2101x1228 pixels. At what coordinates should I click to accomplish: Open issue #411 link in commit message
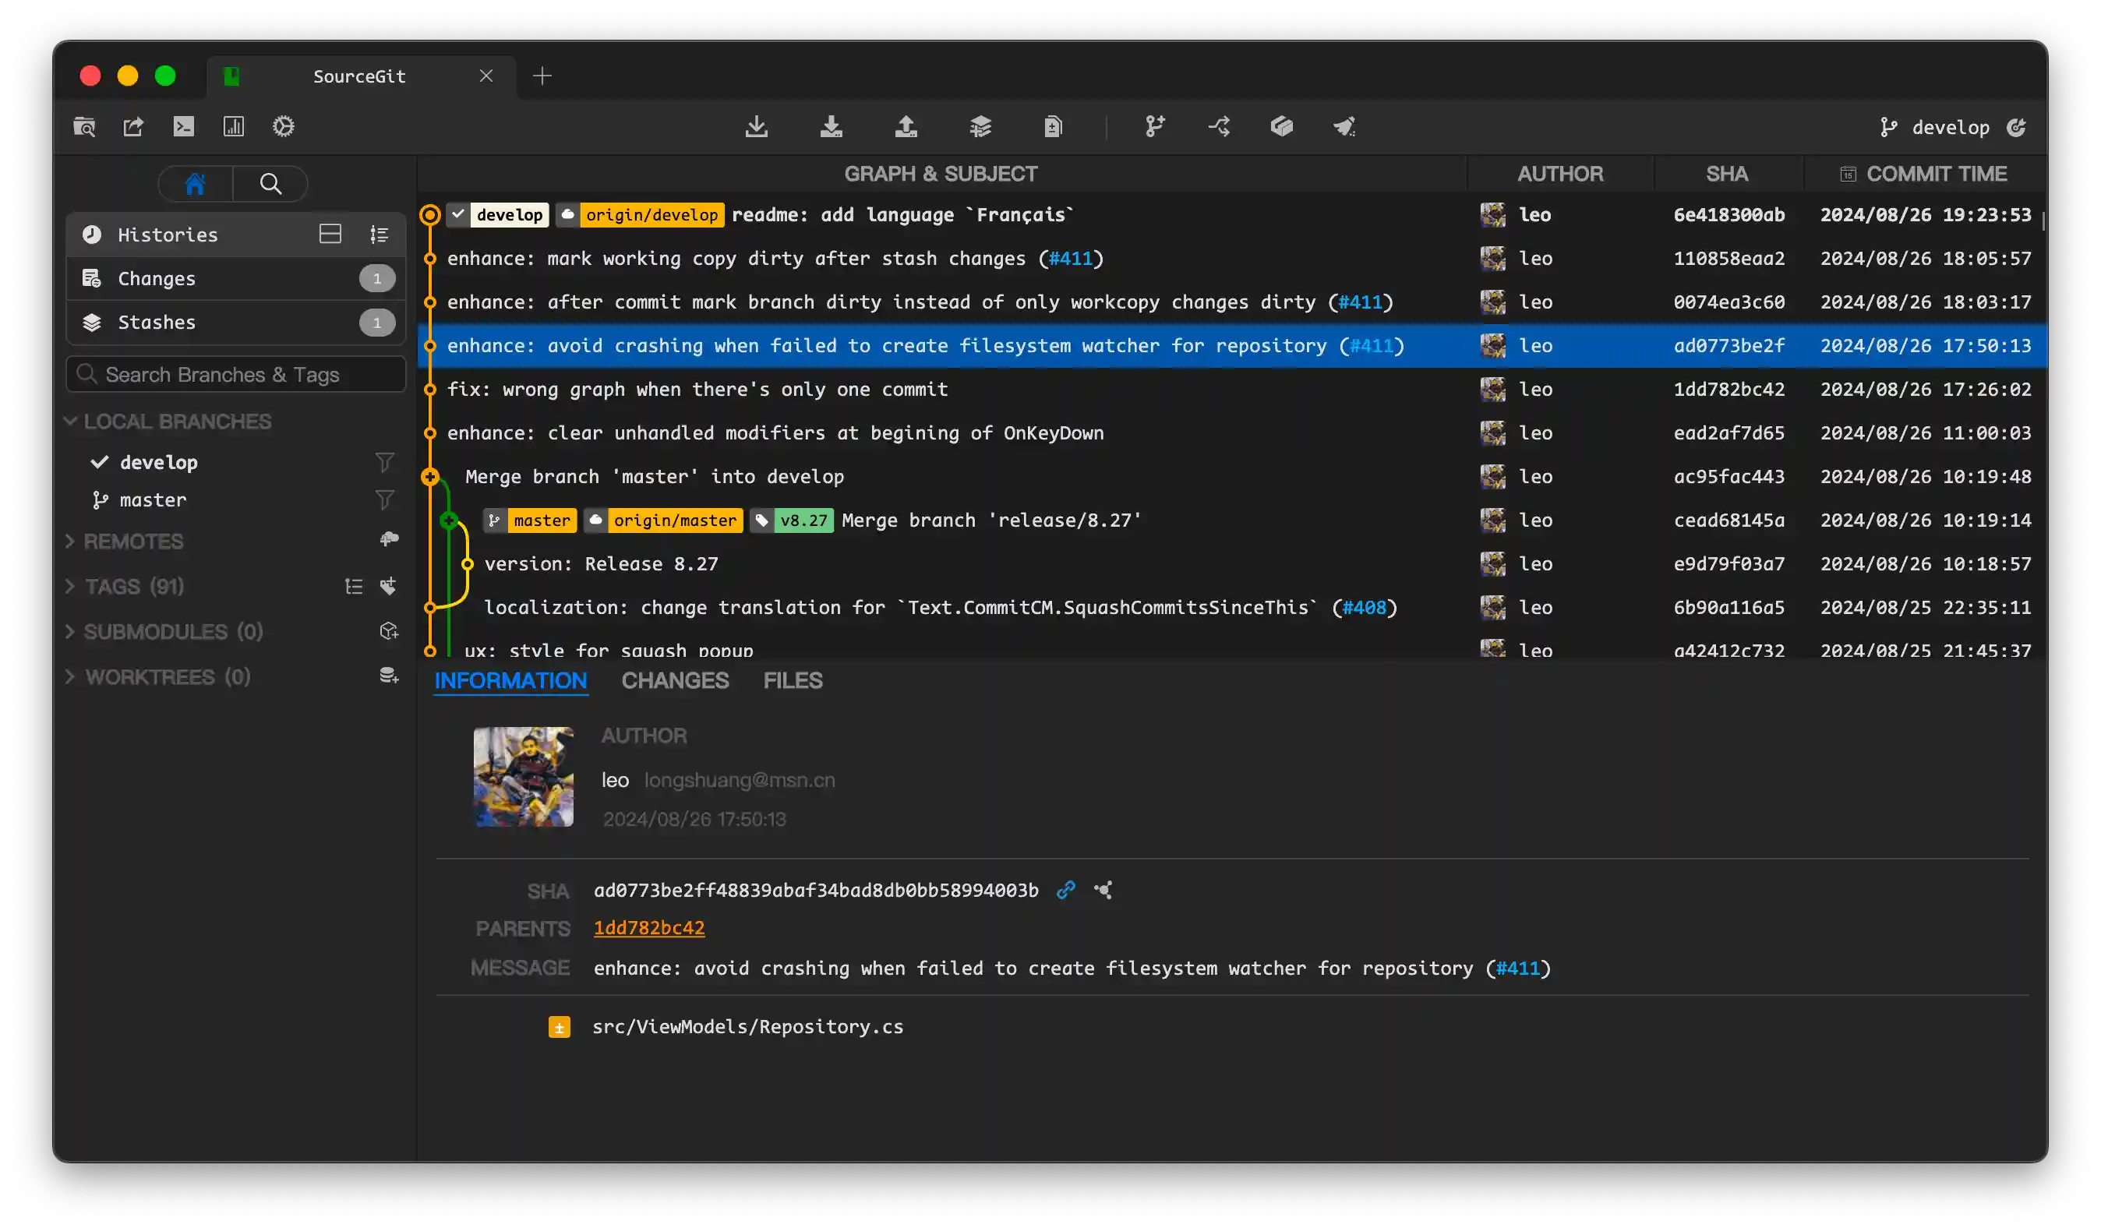1517,968
